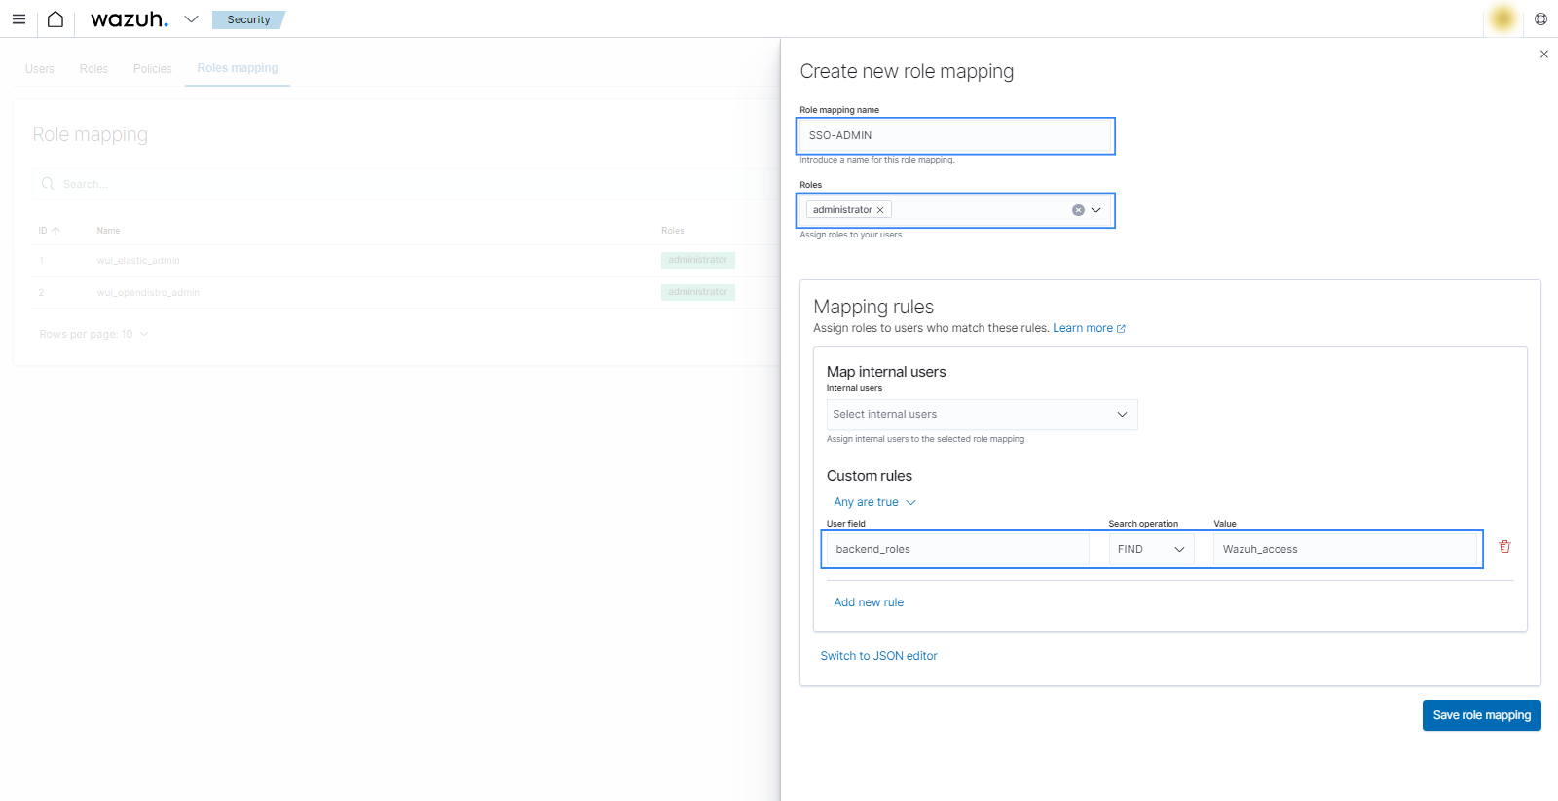The width and height of the screenshot is (1558, 801).
Task: Edit the Role mapping name field
Action: pos(955,135)
